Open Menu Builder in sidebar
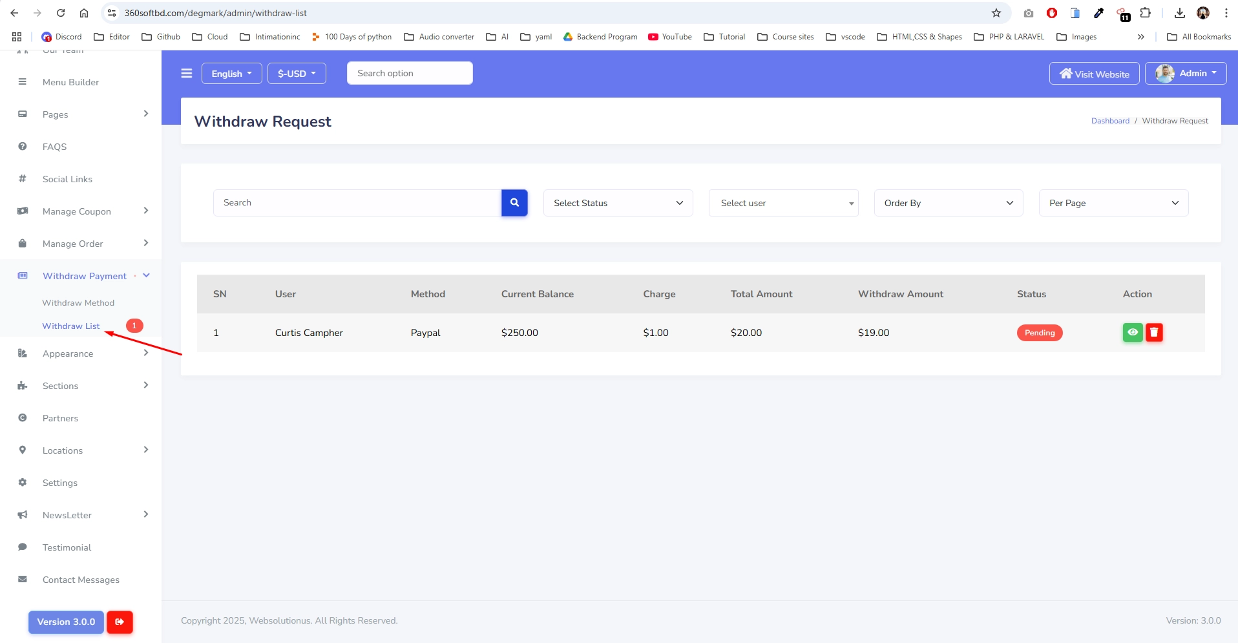The image size is (1238, 643). pos(70,82)
